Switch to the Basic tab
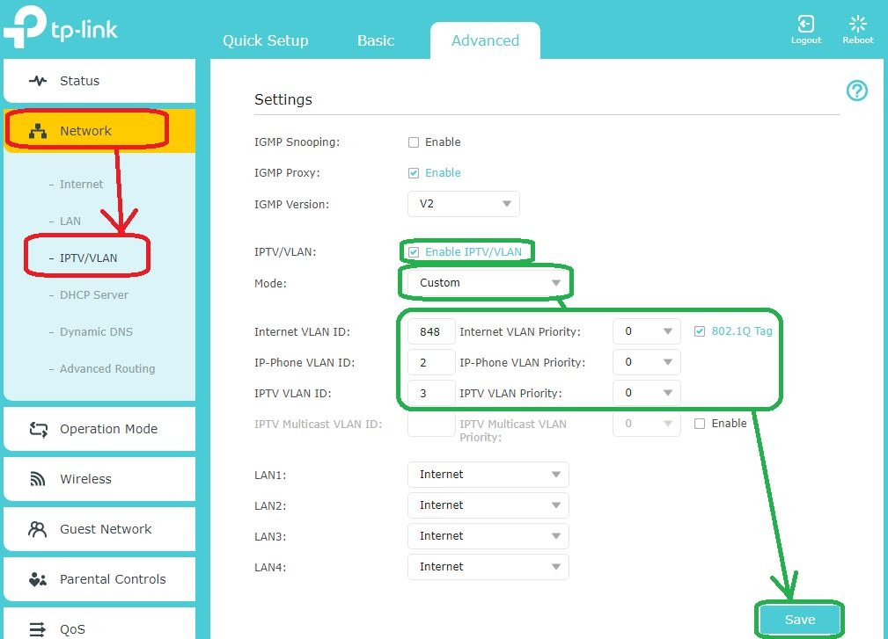This screenshot has height=639, width=888. tap(376, 40)
